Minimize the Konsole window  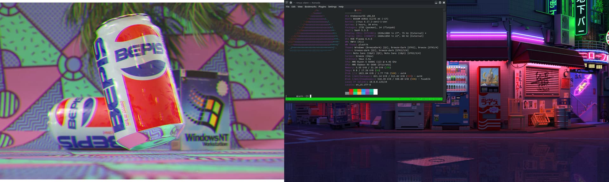click(436, 3)
